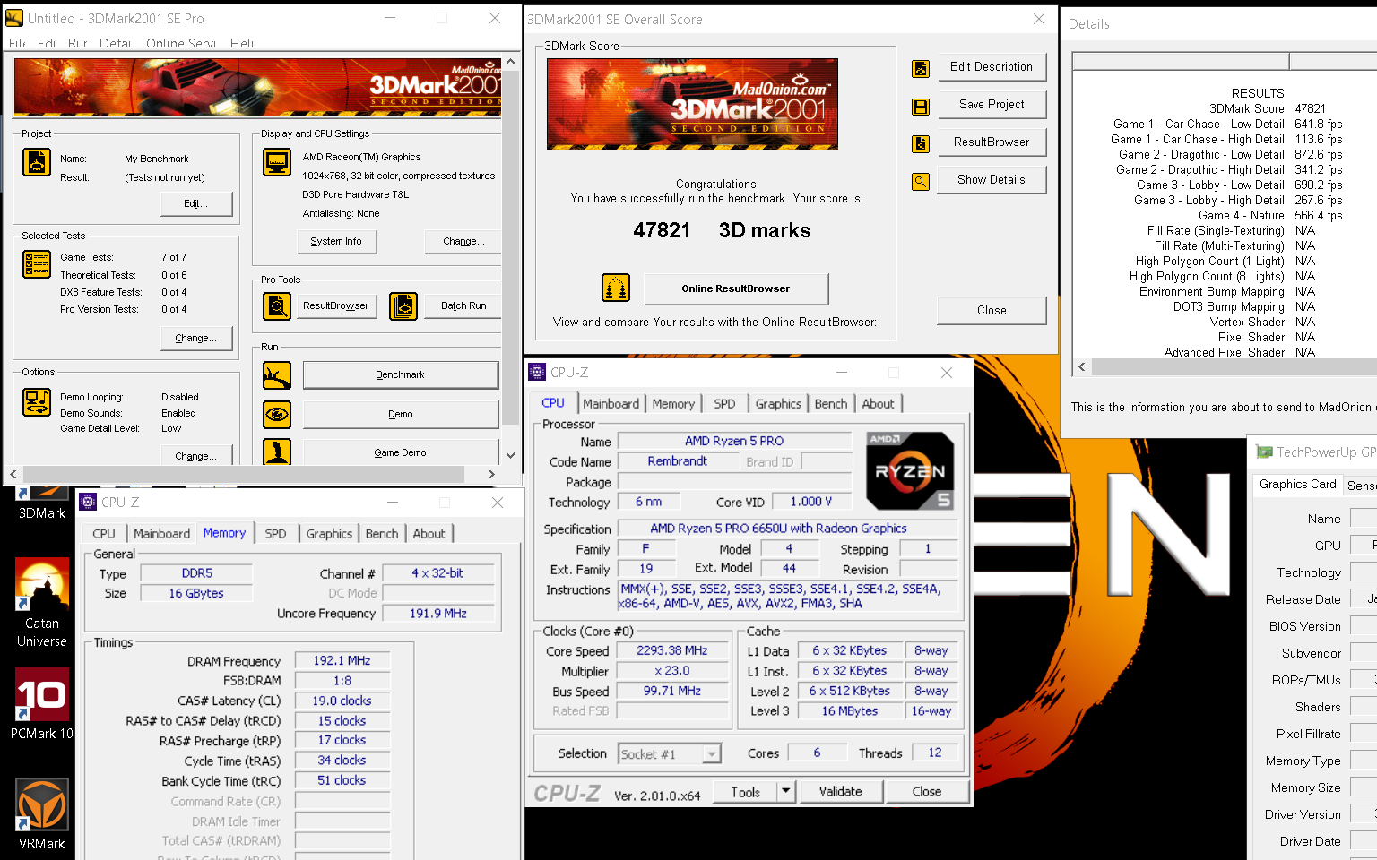This screenshot has width=1377, height=860.
Task: Click the Edit... button in Project section
Action: coord(196,203)
